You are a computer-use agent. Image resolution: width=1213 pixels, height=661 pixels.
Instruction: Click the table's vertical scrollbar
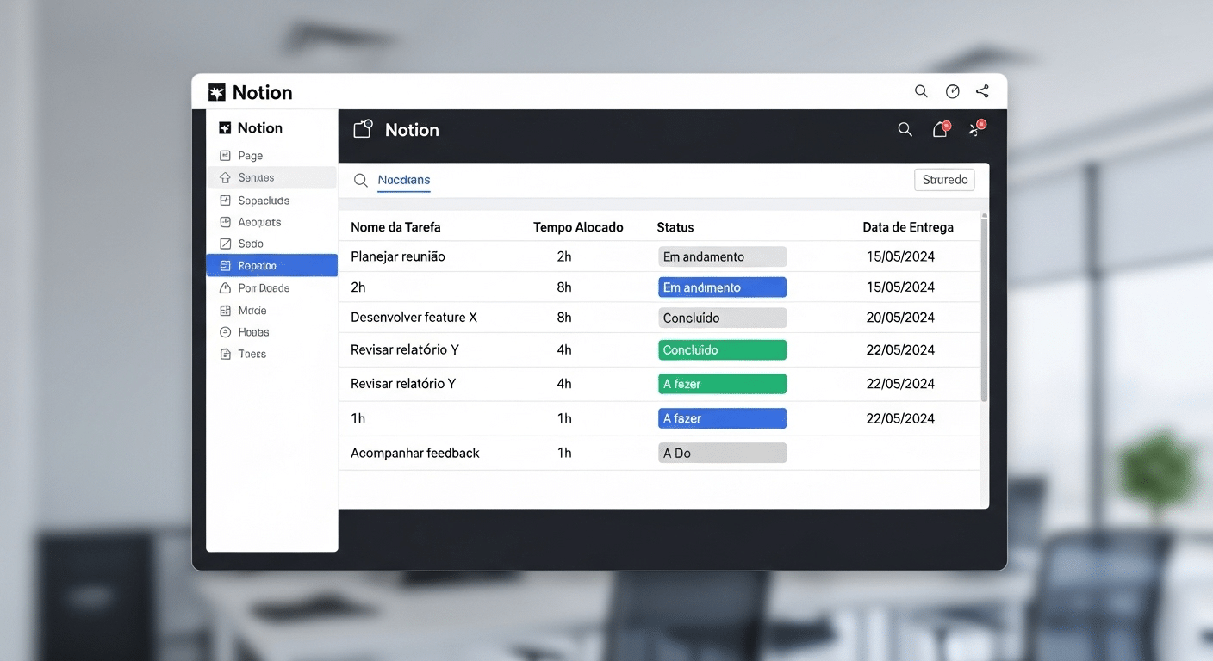(x=984, y=310)
